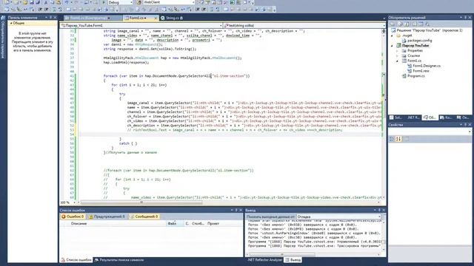This screenshot has width=474, height=266.
Task: Switch to Sol... tab under Solution Explorer
Action: tap(396, 117)
